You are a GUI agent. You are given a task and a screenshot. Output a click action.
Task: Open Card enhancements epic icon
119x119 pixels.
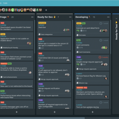(x=1, y=77)
